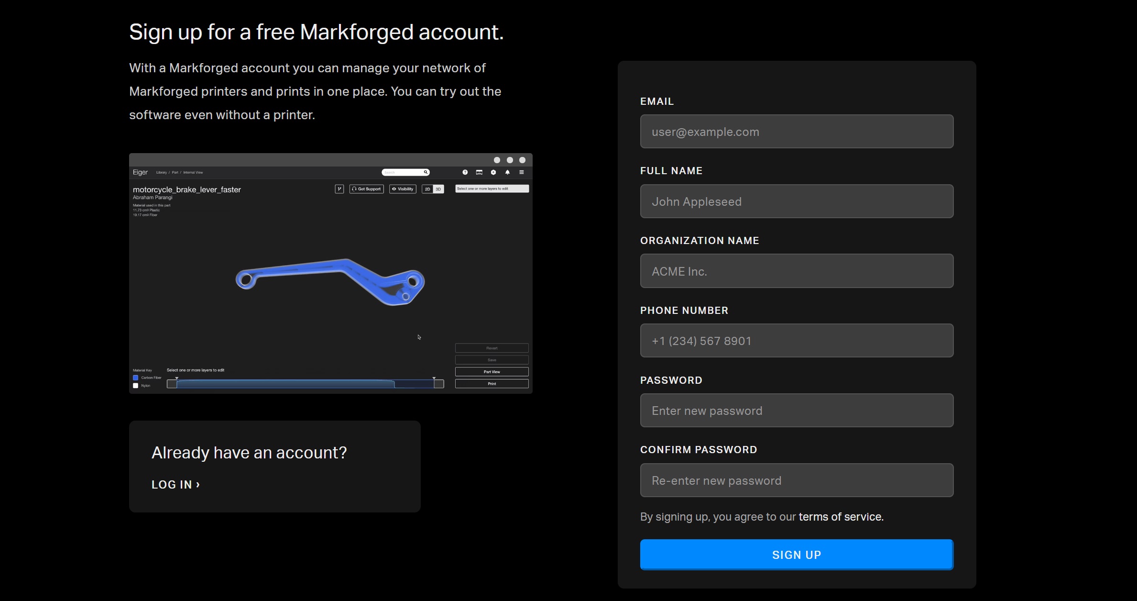Click the Carbon Fiber blue swatch
The height and width of the screenshot is (601, 1137).
[136, 378]
